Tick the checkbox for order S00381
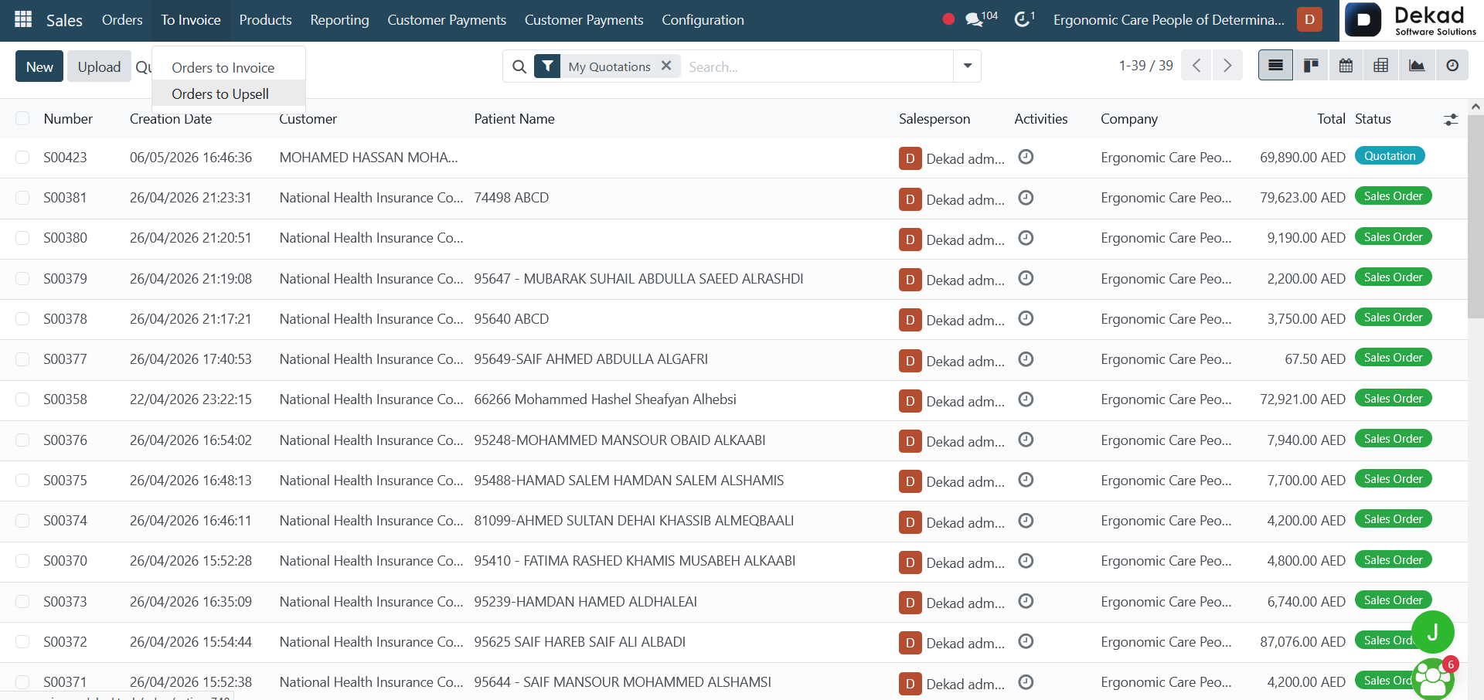Screen dimensions: 1484x700 [x=22, y=198]
